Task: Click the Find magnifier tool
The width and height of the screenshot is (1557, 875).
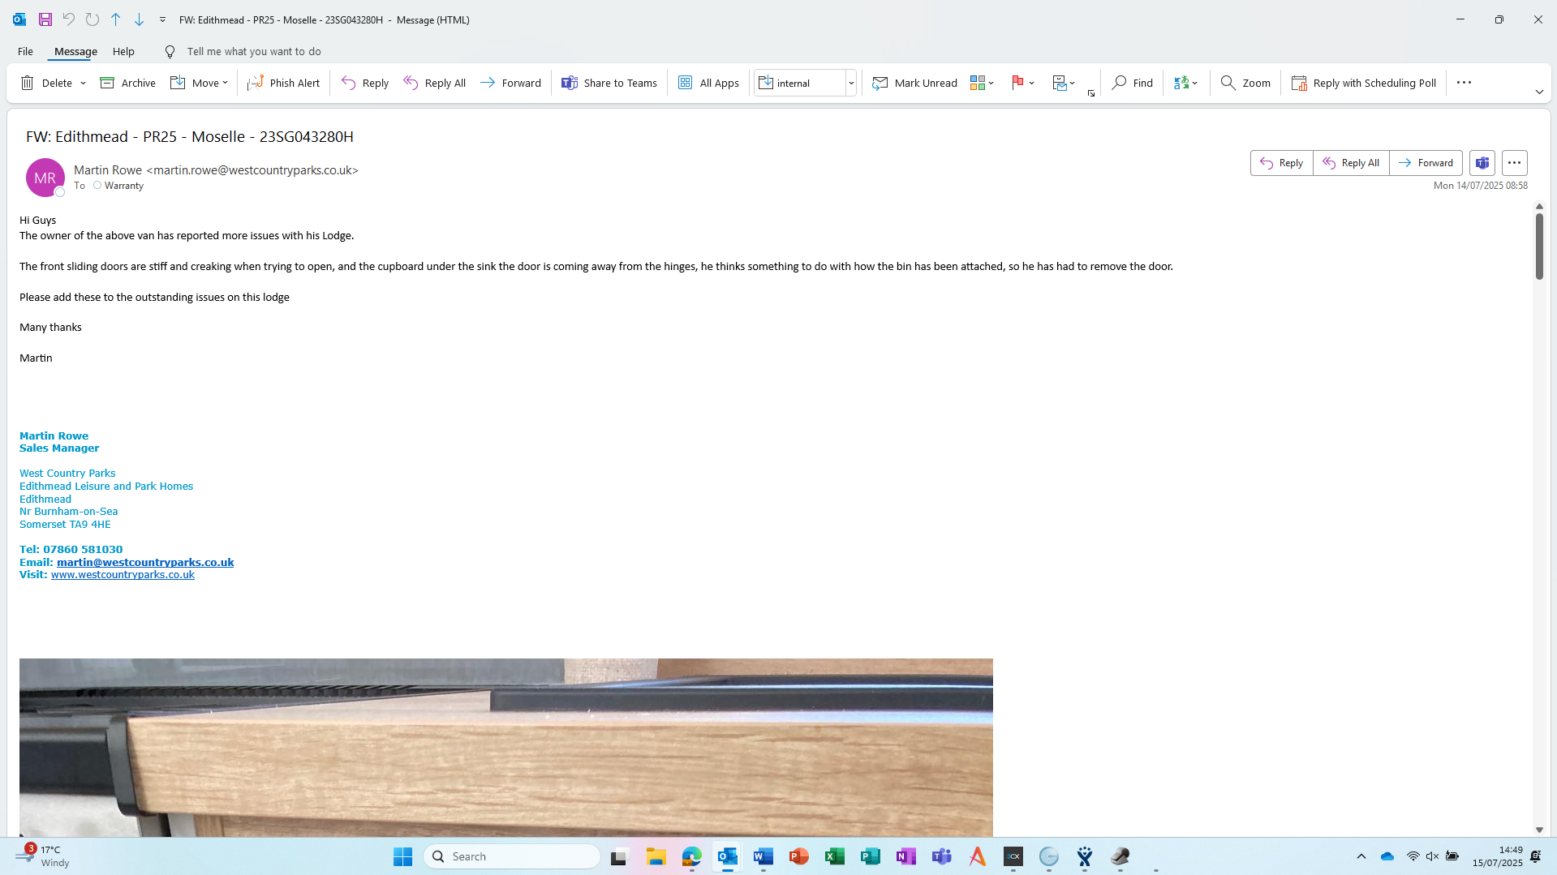Action: point(1132,83)
